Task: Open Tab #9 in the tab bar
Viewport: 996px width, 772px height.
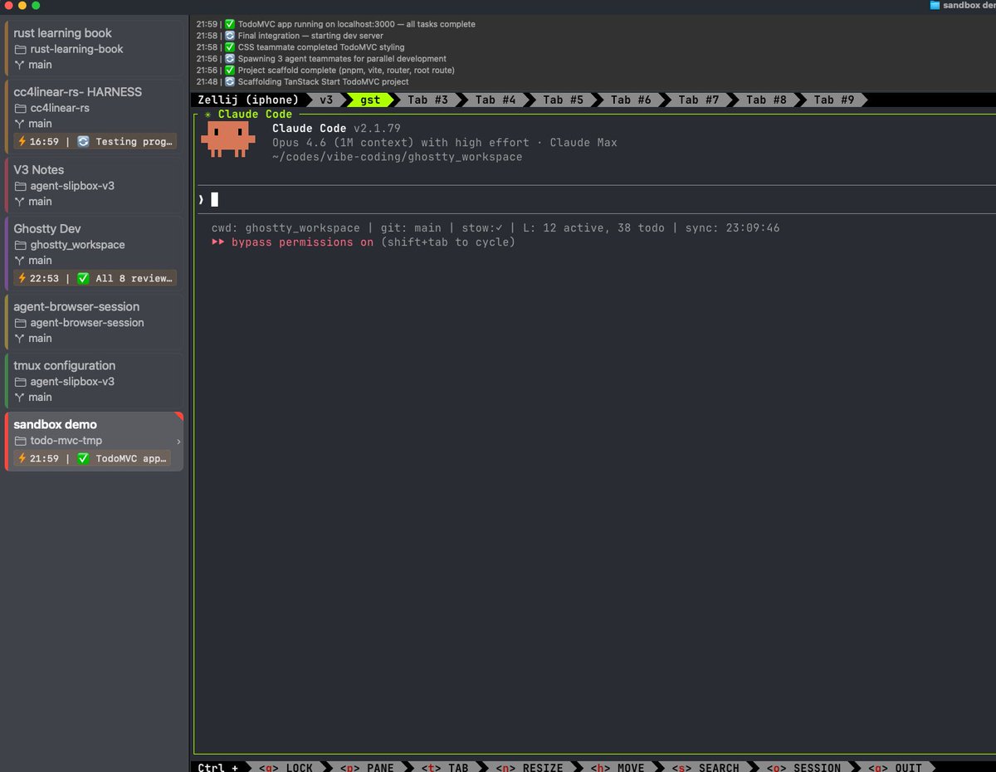Action: click(x=834, y=100)
